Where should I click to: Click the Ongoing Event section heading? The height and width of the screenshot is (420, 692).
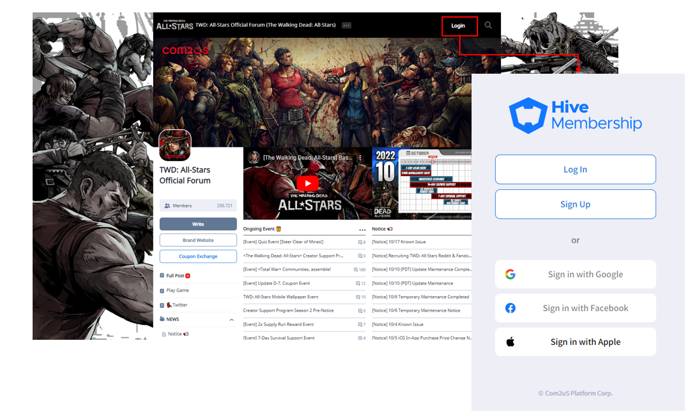[259, 229]
